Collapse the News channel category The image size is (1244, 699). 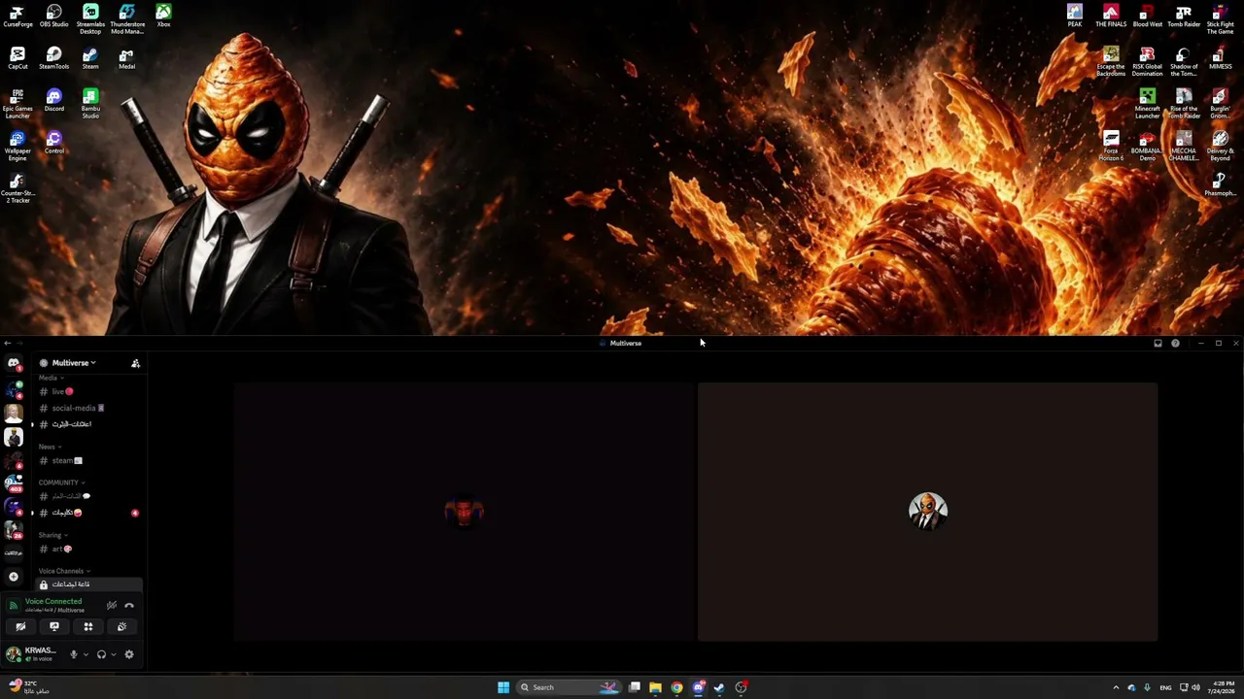pos(50,447)
